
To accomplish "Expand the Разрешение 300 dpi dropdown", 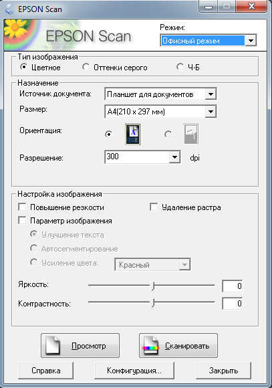I will click(x=142, y=157).
